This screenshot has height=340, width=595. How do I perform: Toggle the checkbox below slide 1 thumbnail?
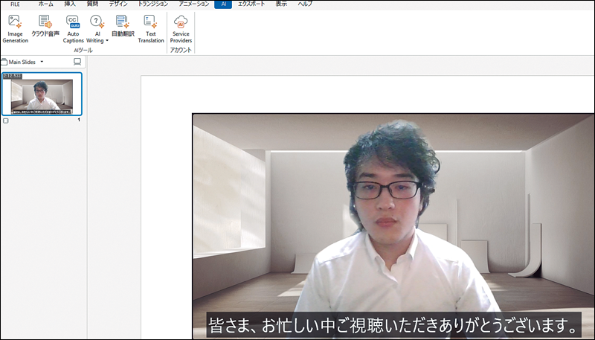(6, 120)
